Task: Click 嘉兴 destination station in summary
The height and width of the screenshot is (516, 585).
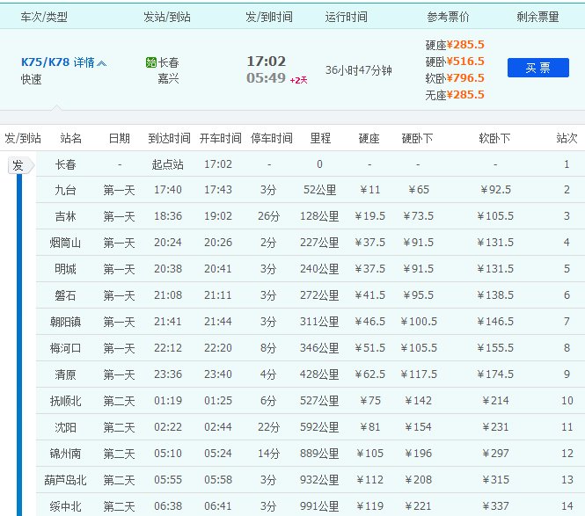Action: tap(168, 78)
